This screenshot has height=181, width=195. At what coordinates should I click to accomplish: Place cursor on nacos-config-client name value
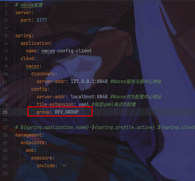pos(67,51)
